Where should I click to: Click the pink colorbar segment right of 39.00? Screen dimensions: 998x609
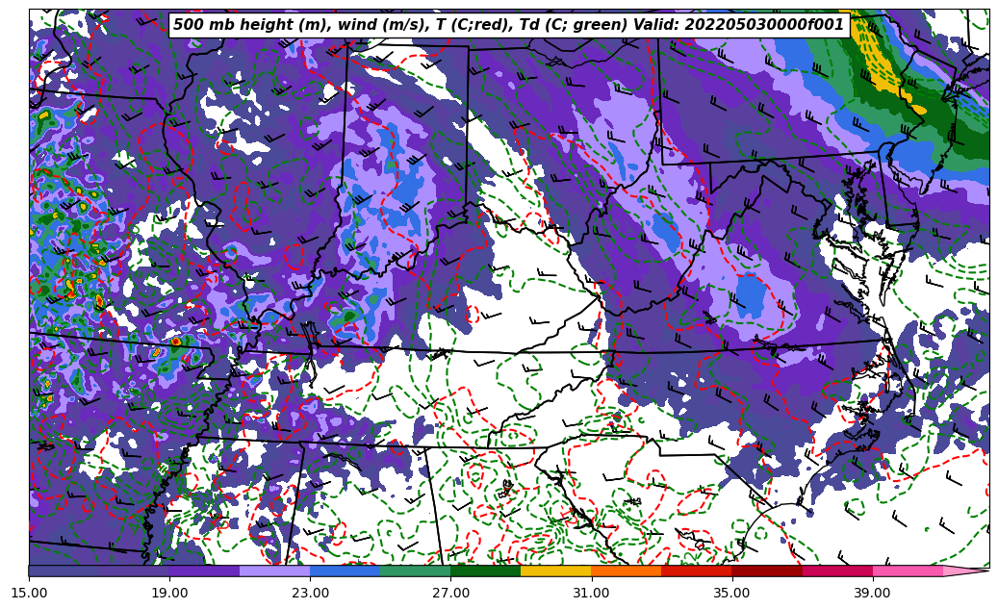click(908, 571)
